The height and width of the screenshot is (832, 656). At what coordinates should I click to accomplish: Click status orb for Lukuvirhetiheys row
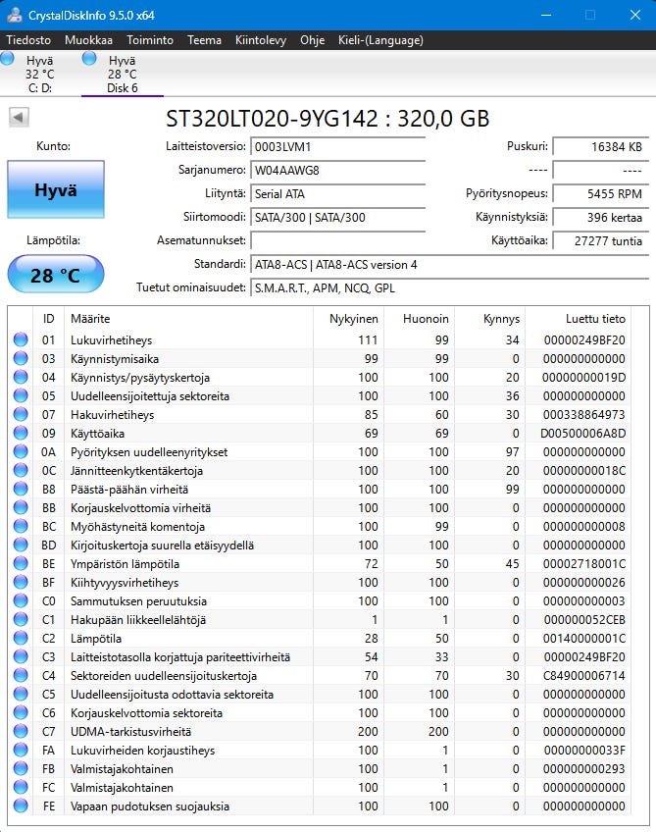(21, 339)
